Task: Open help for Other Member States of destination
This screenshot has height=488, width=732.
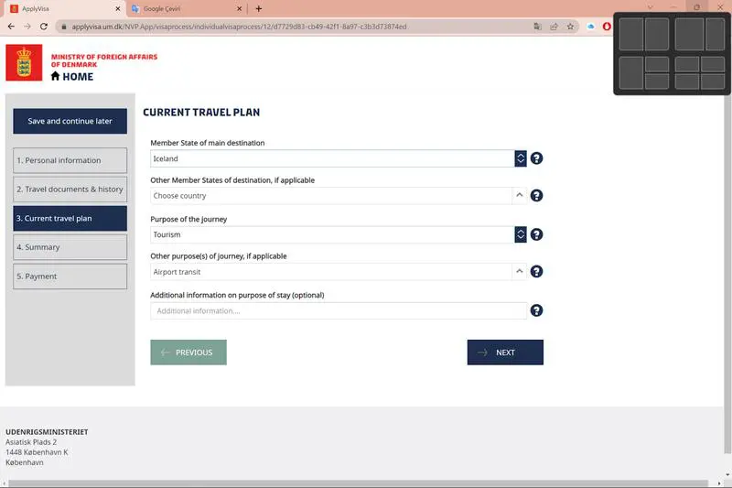Action: [x=536, y=196]
